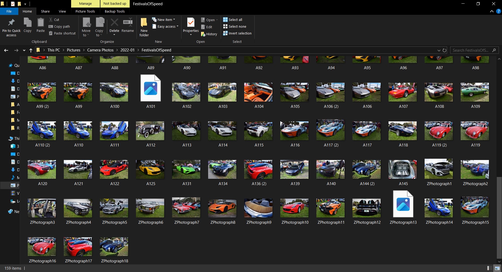Click Select none in the ribbon
502x272 pixels.
point(235,26)
